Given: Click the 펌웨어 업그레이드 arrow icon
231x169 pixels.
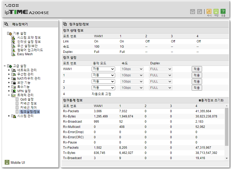Looking at the screenshot, I should (x=13, y=50).
